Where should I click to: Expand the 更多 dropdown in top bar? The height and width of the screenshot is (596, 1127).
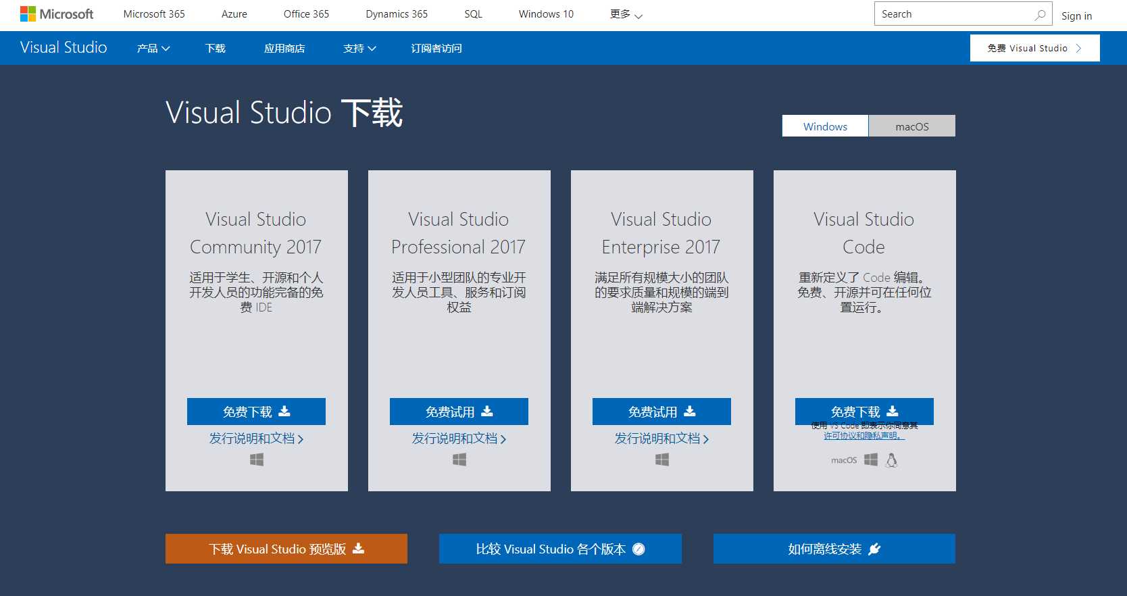pos(626,14)
